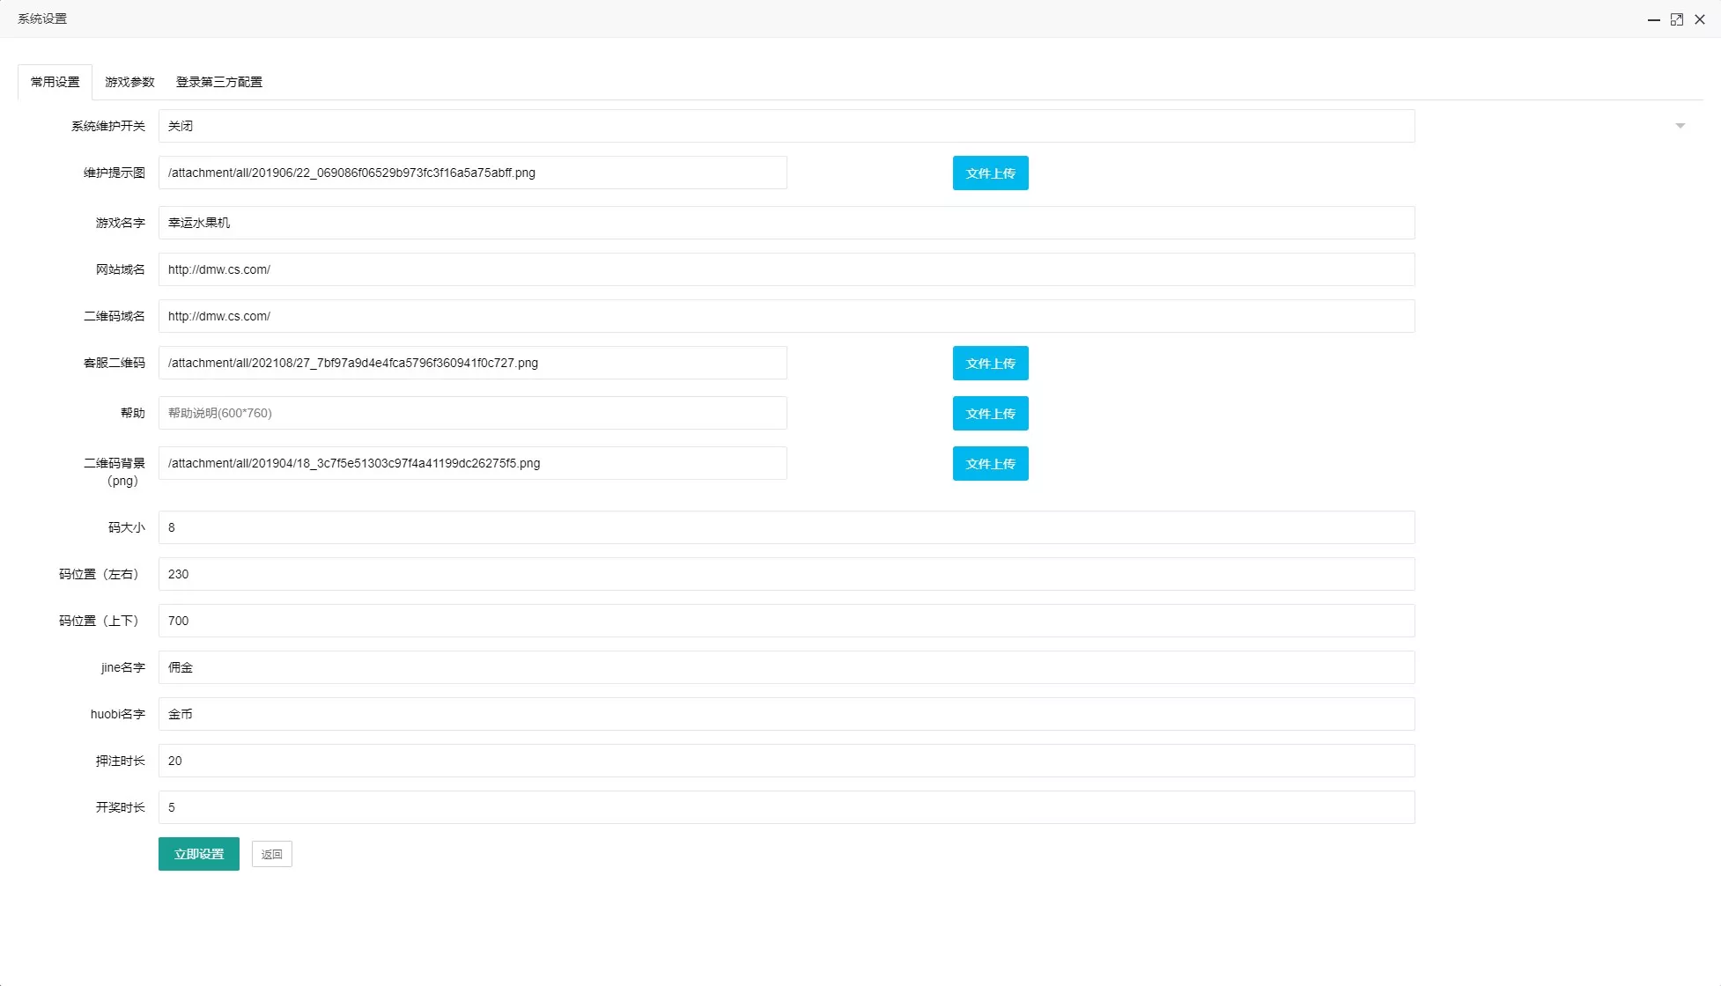This screenshot has width=1721, height=986.
Task: Click the 返回 button
Action: [x=271, y=854]
